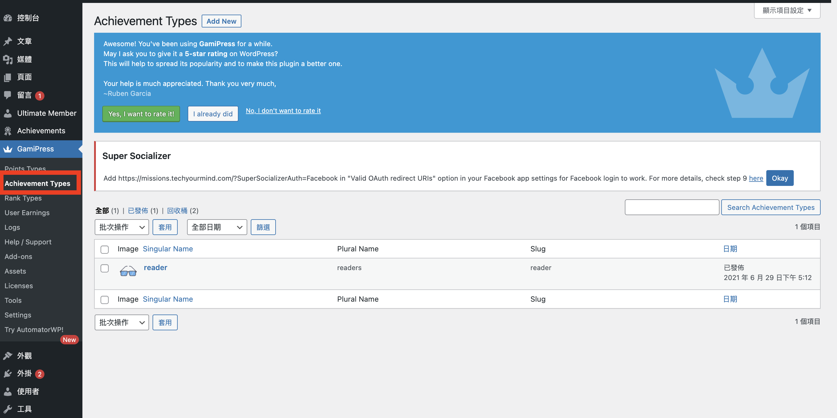
Task: Click the Media library icon
Action: [x=8, y=59]
